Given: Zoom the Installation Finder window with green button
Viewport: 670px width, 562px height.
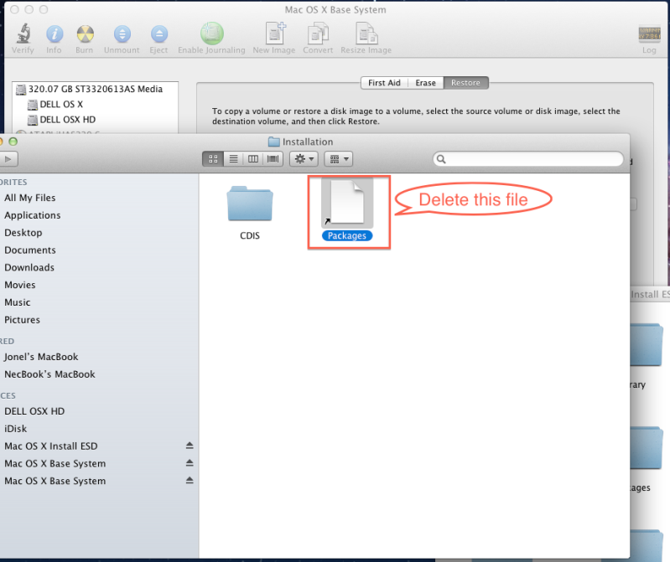Looking at the screenshot, I should tap(13, 142).
